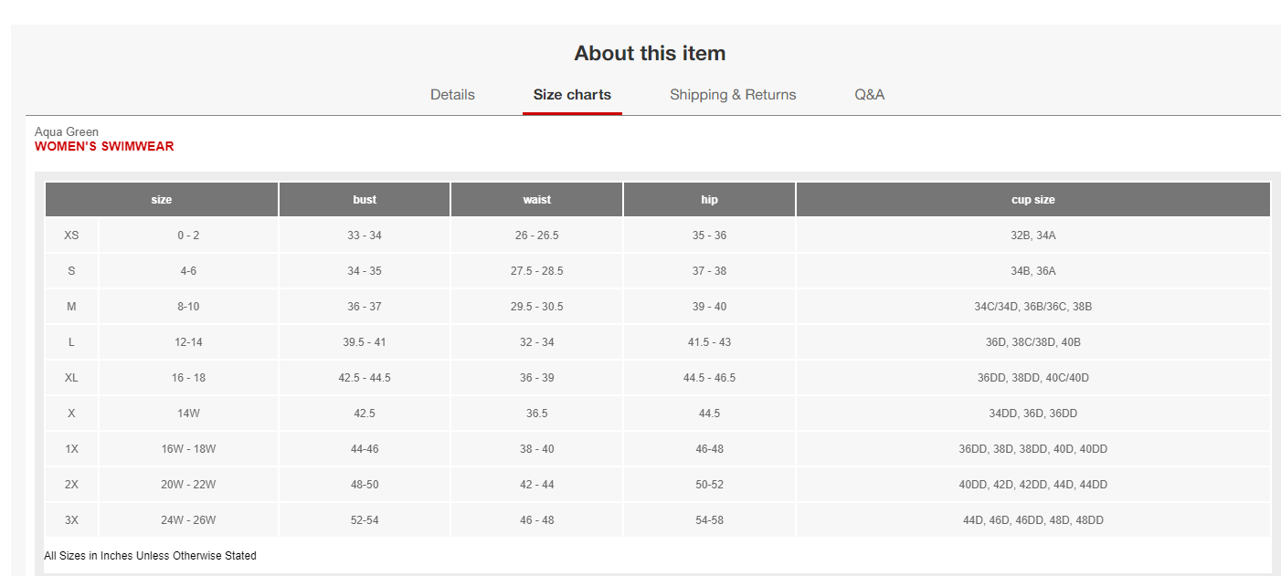The height and width of the screenshot is (576, 1281).
Task: Click the 'cup size' column header
Action: click(1033, 200)
